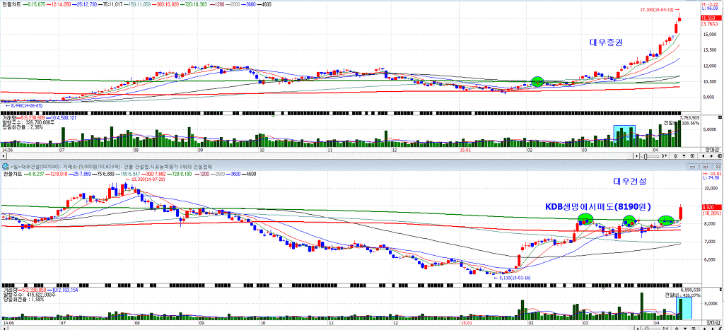Click the restore-layout icon in top chart toolbar
This screenshot has width=724, height=330.
[692, 156]
